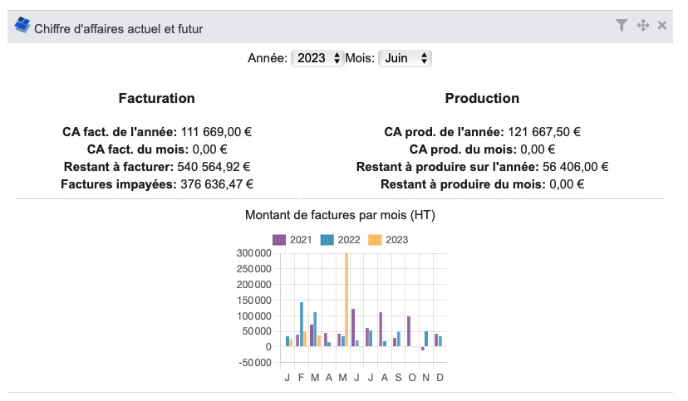Click the move widget cross-arrows icon
688x401 pixels.
tap(642, 26)
